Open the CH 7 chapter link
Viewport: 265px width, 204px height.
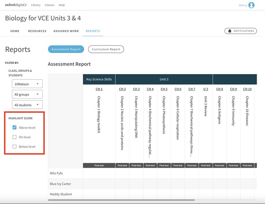(191, 89)
